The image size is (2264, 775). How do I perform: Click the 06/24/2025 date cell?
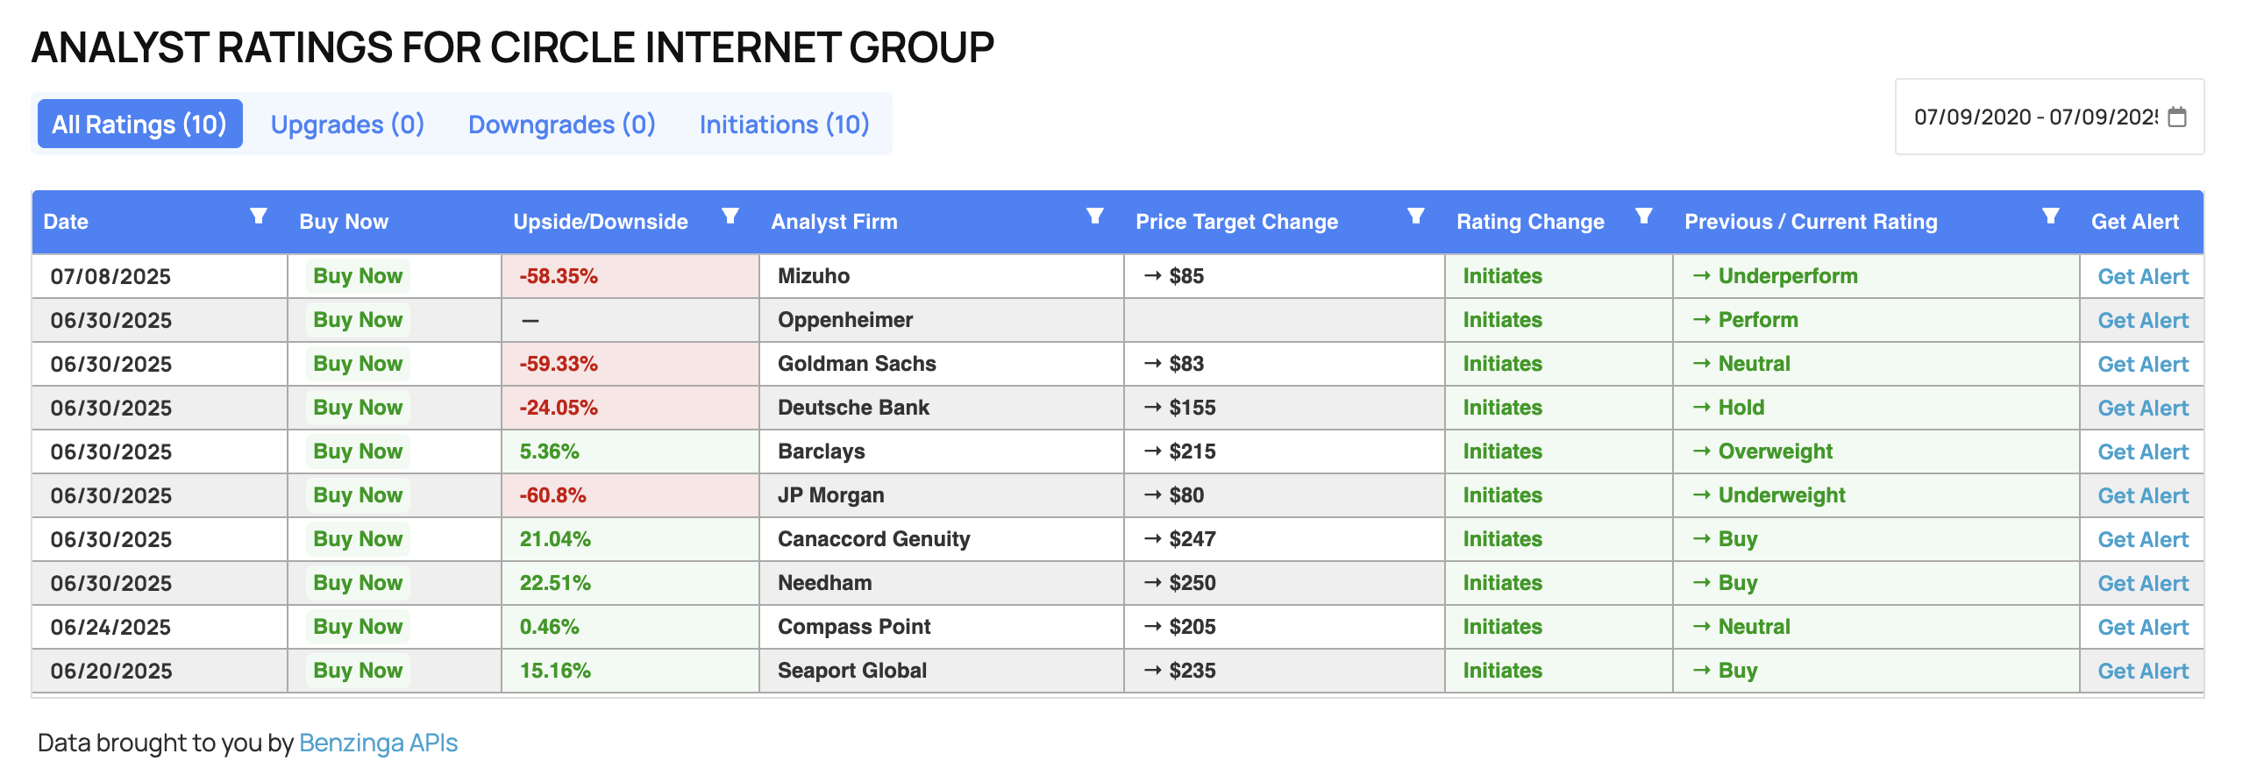[160, 628]
